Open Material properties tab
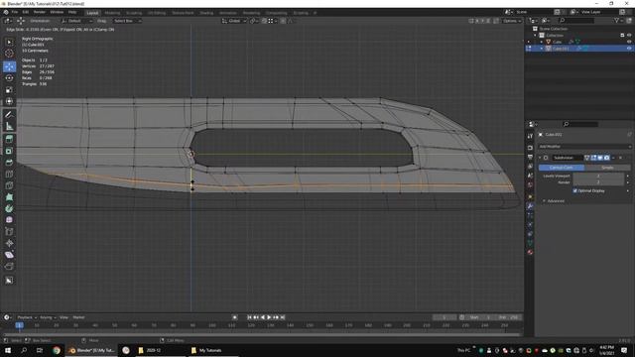 (530, 252)
